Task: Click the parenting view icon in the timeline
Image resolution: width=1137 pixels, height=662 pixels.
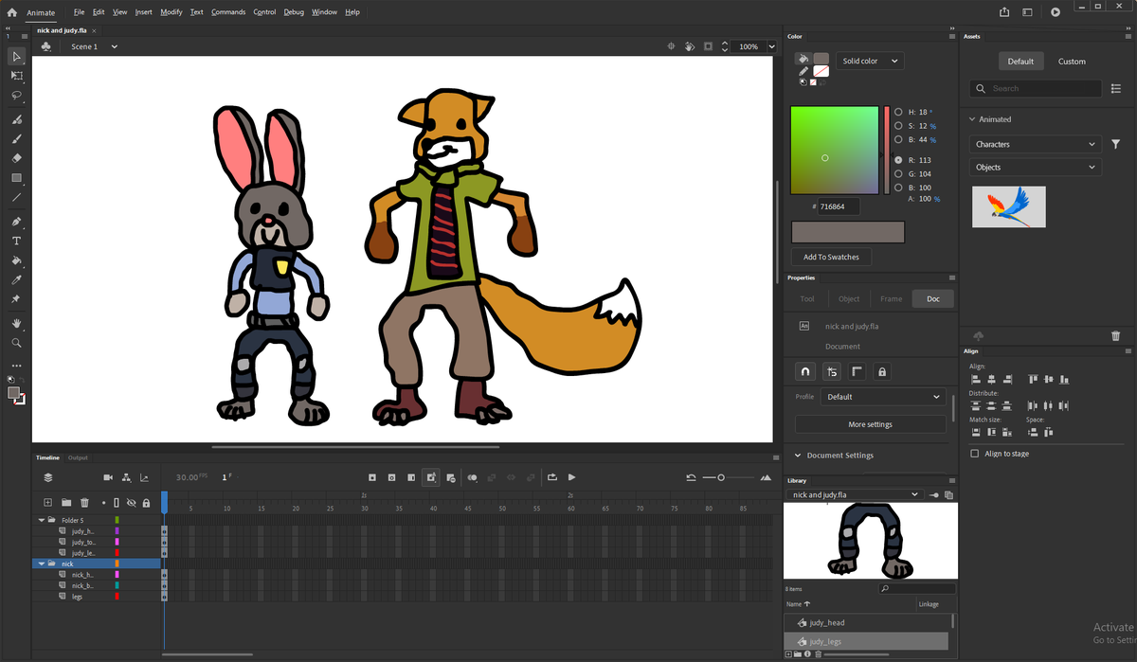Action: 126,477
